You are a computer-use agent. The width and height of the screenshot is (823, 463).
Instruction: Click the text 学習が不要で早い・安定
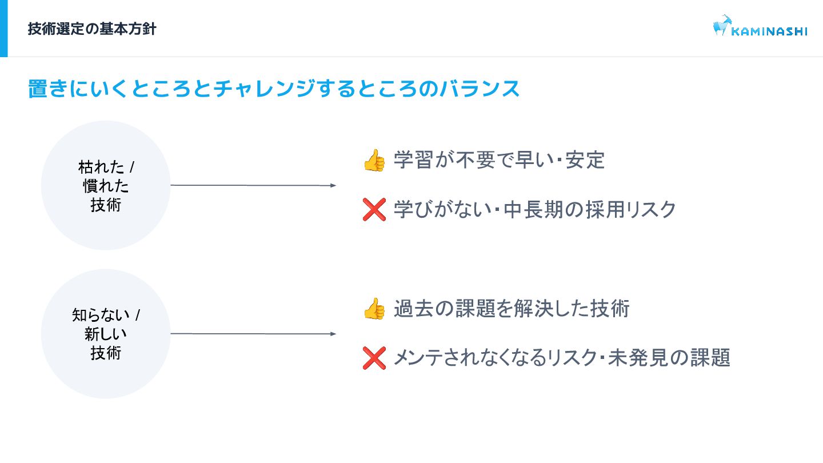coord(499,161)
